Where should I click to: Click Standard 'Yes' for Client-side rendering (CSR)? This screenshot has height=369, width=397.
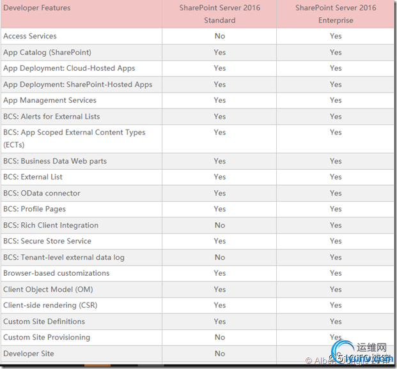tap(219, 306)
